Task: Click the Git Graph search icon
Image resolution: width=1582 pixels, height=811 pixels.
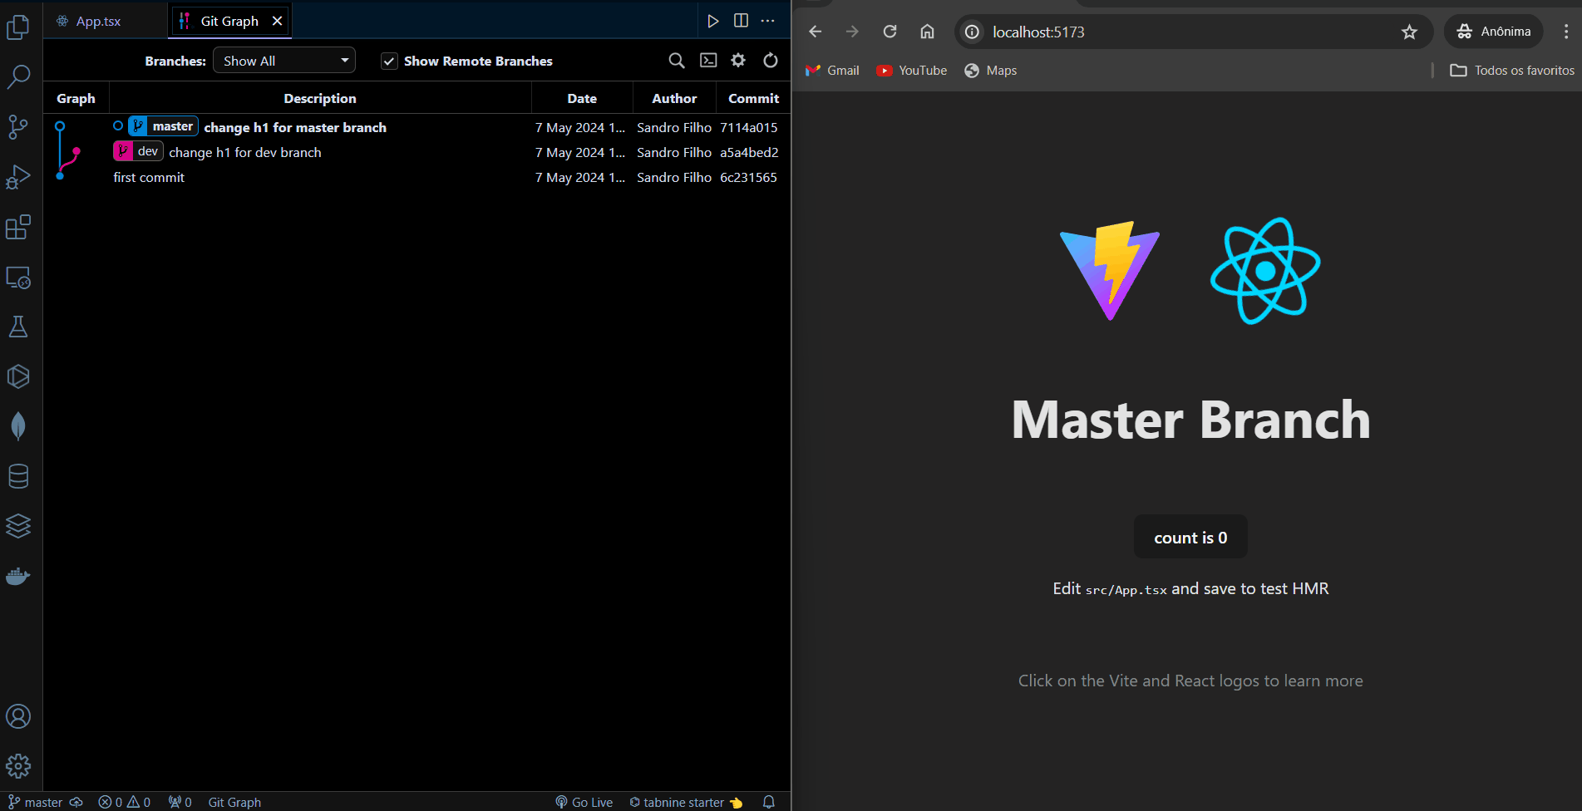Action: pos(677,61)
